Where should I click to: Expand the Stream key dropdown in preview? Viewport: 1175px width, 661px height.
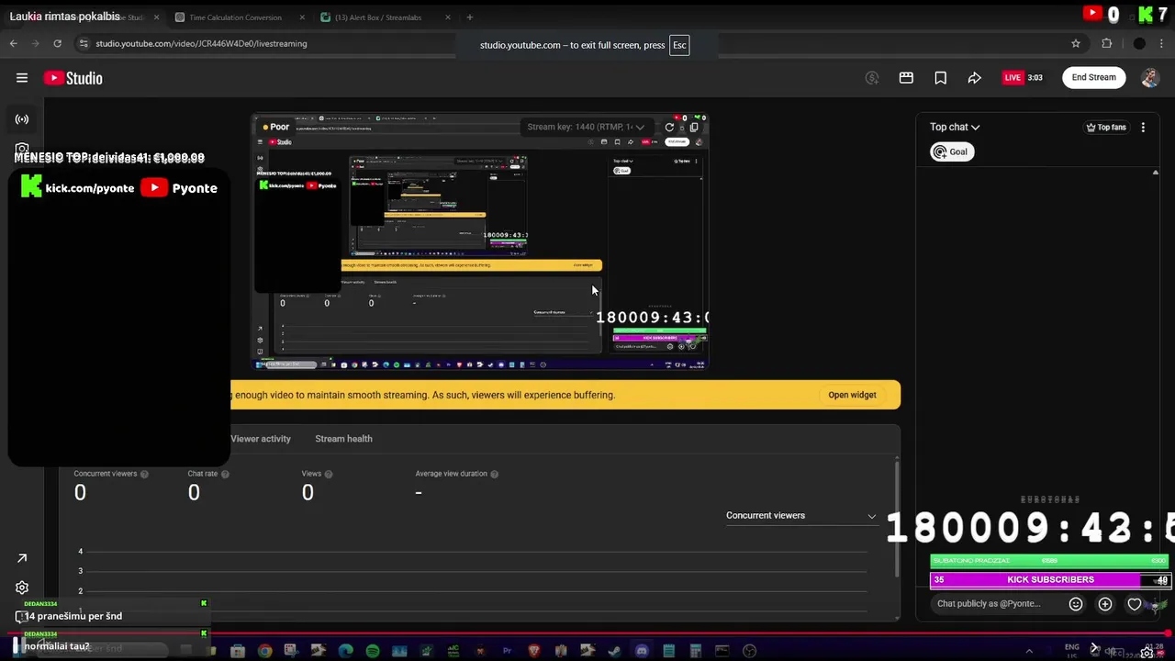(x=586, y=127)
